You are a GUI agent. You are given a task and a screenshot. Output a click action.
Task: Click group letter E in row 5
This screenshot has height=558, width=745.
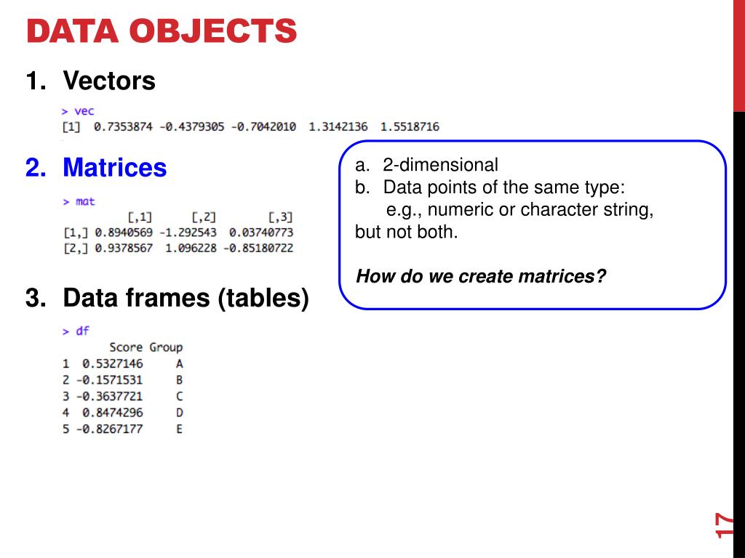pyautogui.click(x=179, y=429)
